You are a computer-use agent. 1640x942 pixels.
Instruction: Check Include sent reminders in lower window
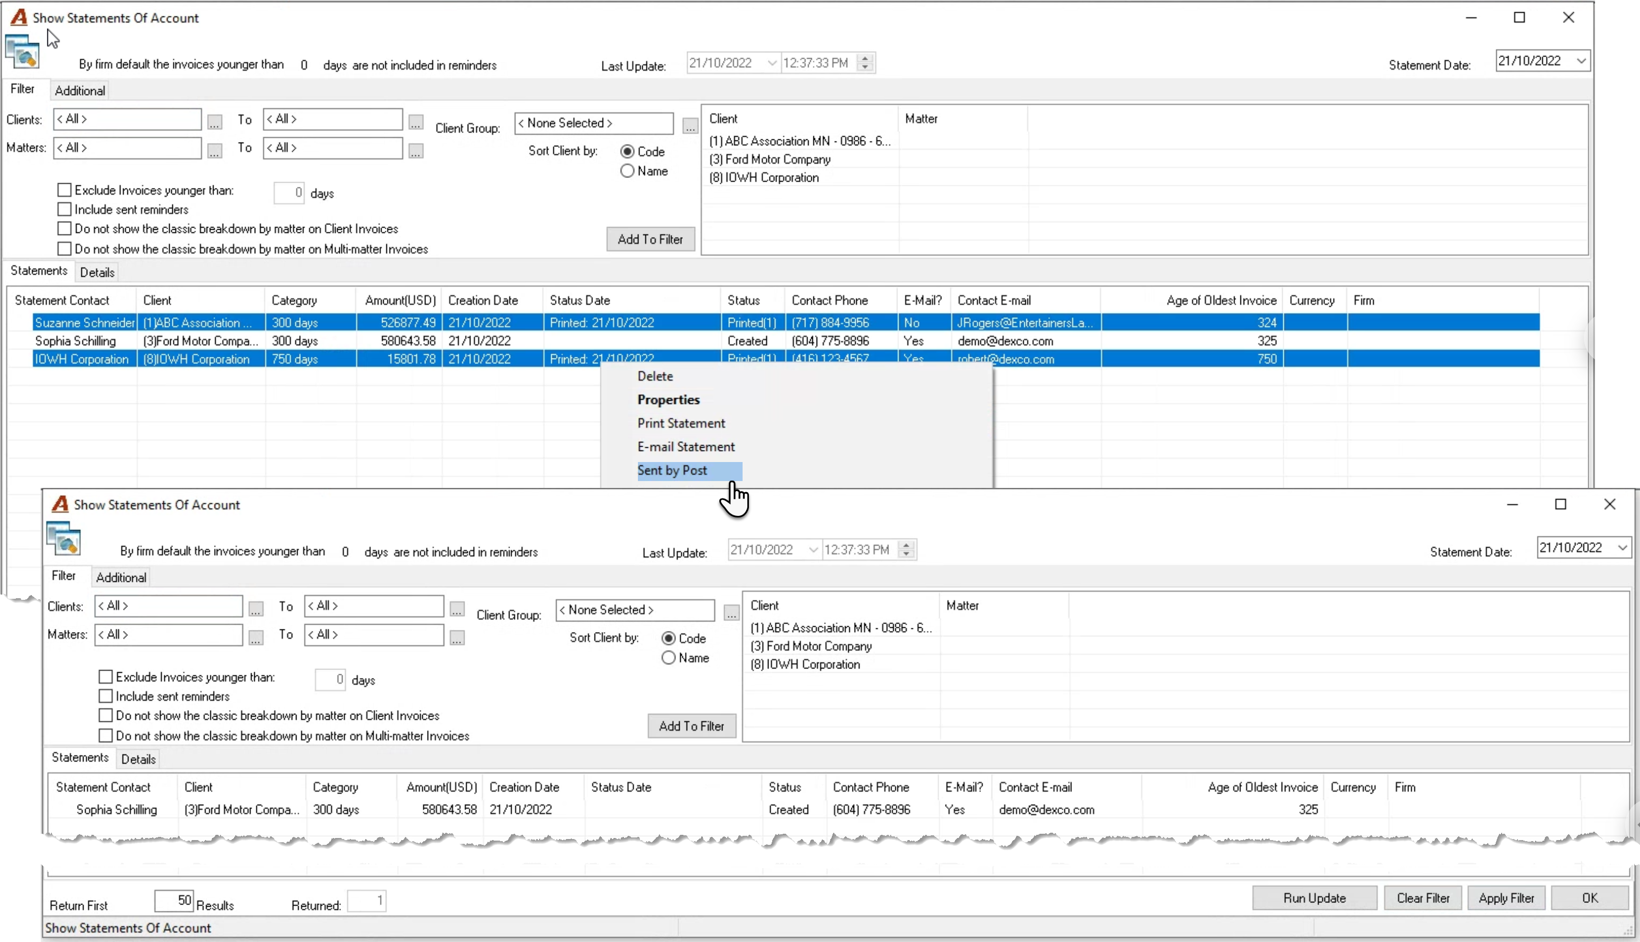[106, 696]
